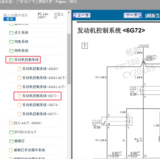The image size is (160, 159).
Task: Expand the 充电系统 folder
Action: pyautogui.click(x=21, y=41)
